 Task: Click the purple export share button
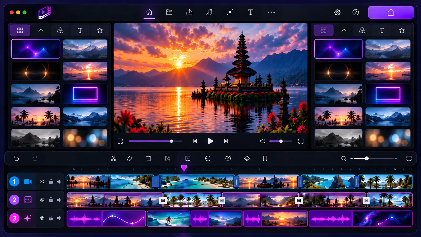(391, 12)
